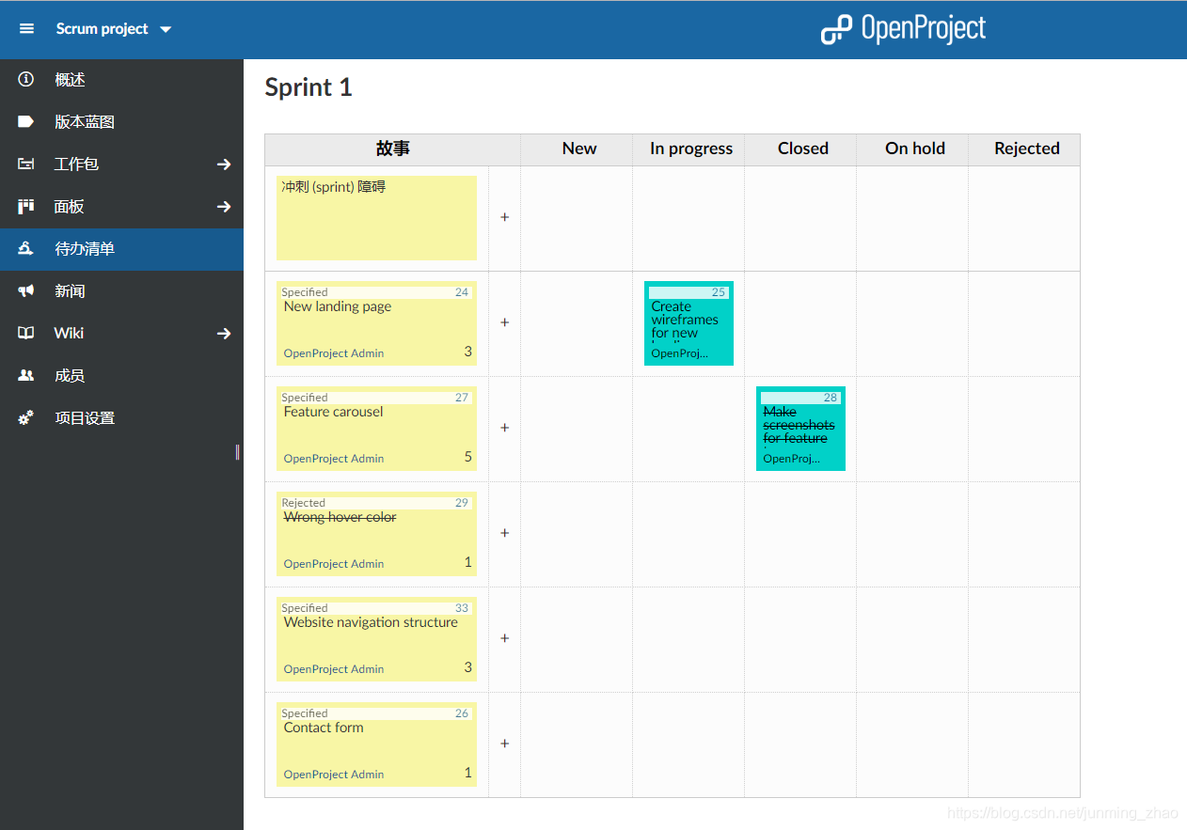Open story ID 27 link

[x=462, y=398]
